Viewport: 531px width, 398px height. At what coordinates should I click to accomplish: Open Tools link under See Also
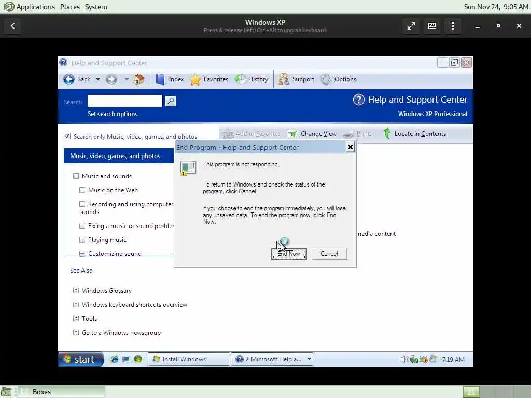[89, 319]
